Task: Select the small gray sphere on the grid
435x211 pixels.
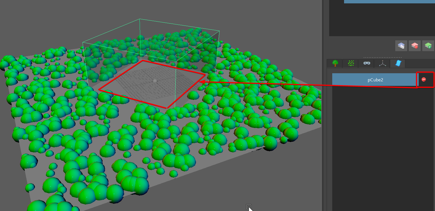Action: coord(155,81)
